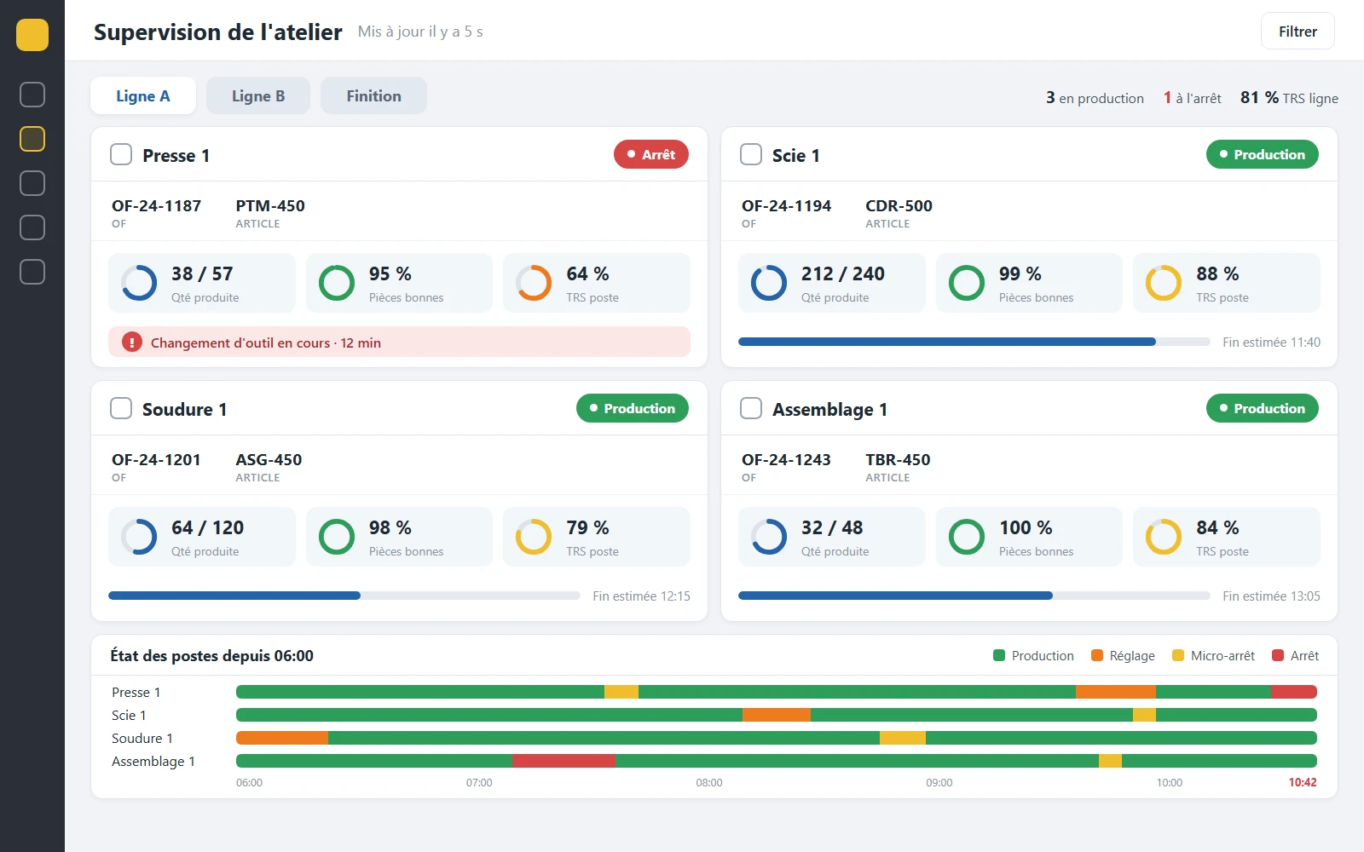Select the Ligne A tab
The height and width of the screenshot is (852, 1364).
pos(143,95)
